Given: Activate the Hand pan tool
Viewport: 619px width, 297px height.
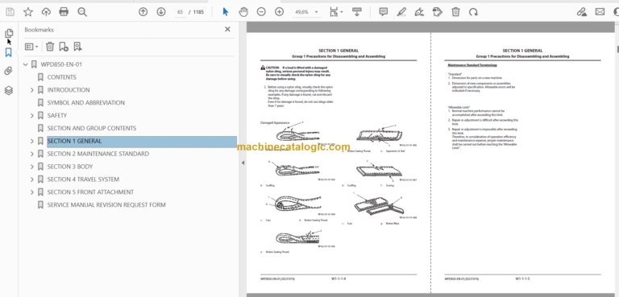Looking at the screenshot, I should point(243,12).
